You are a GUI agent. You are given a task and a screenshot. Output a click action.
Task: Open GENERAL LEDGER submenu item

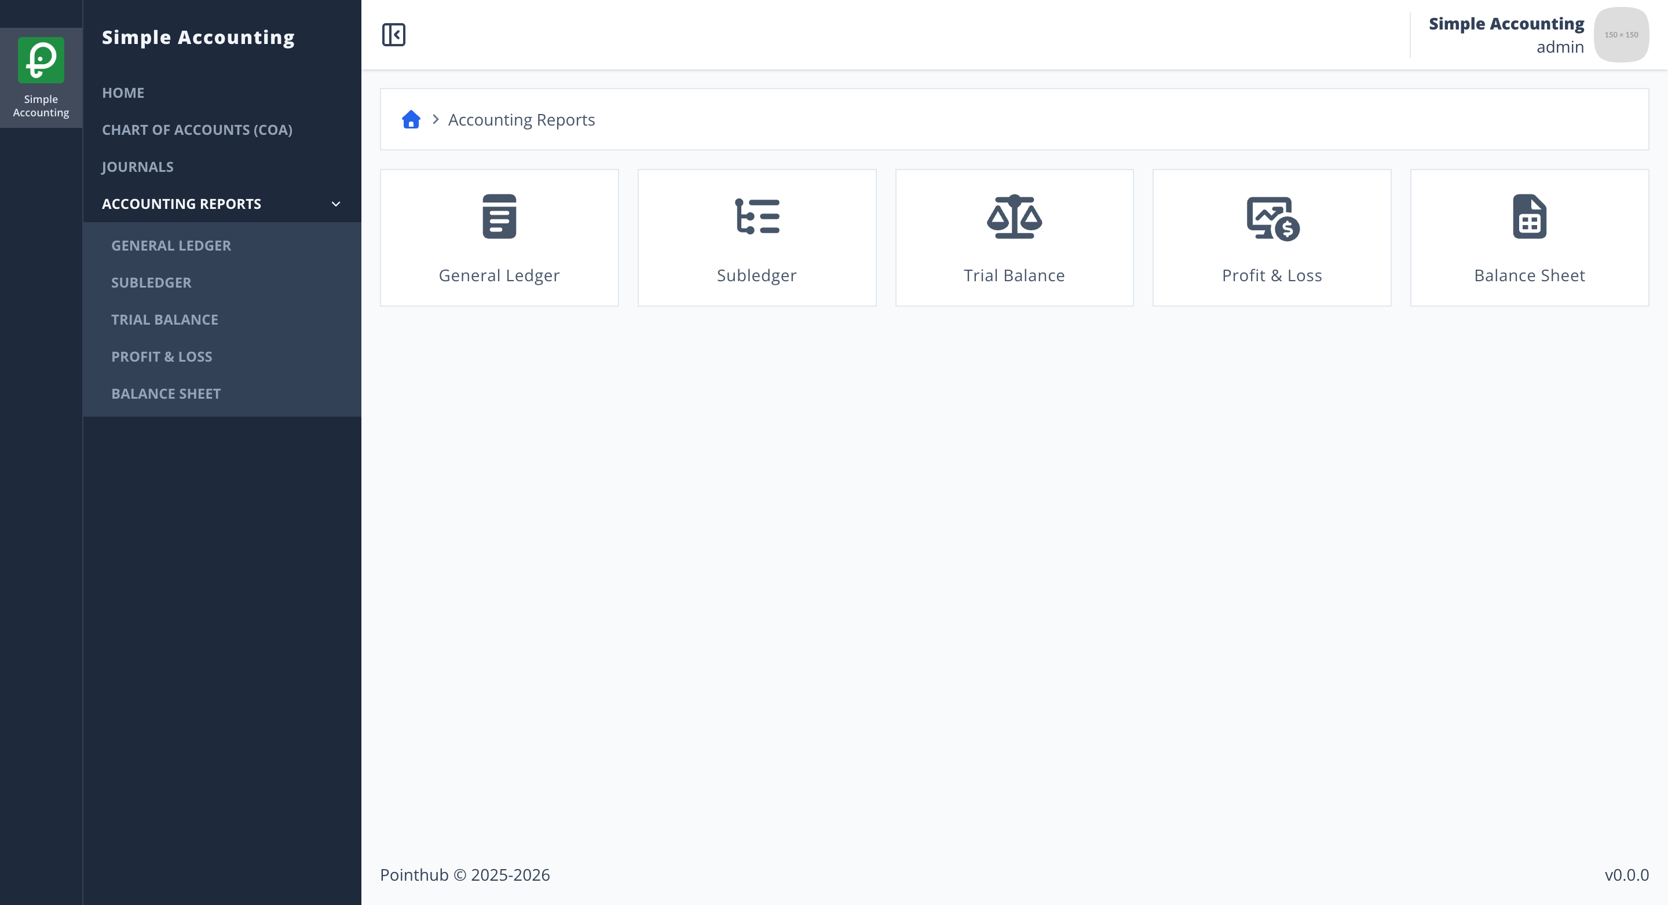171,245
